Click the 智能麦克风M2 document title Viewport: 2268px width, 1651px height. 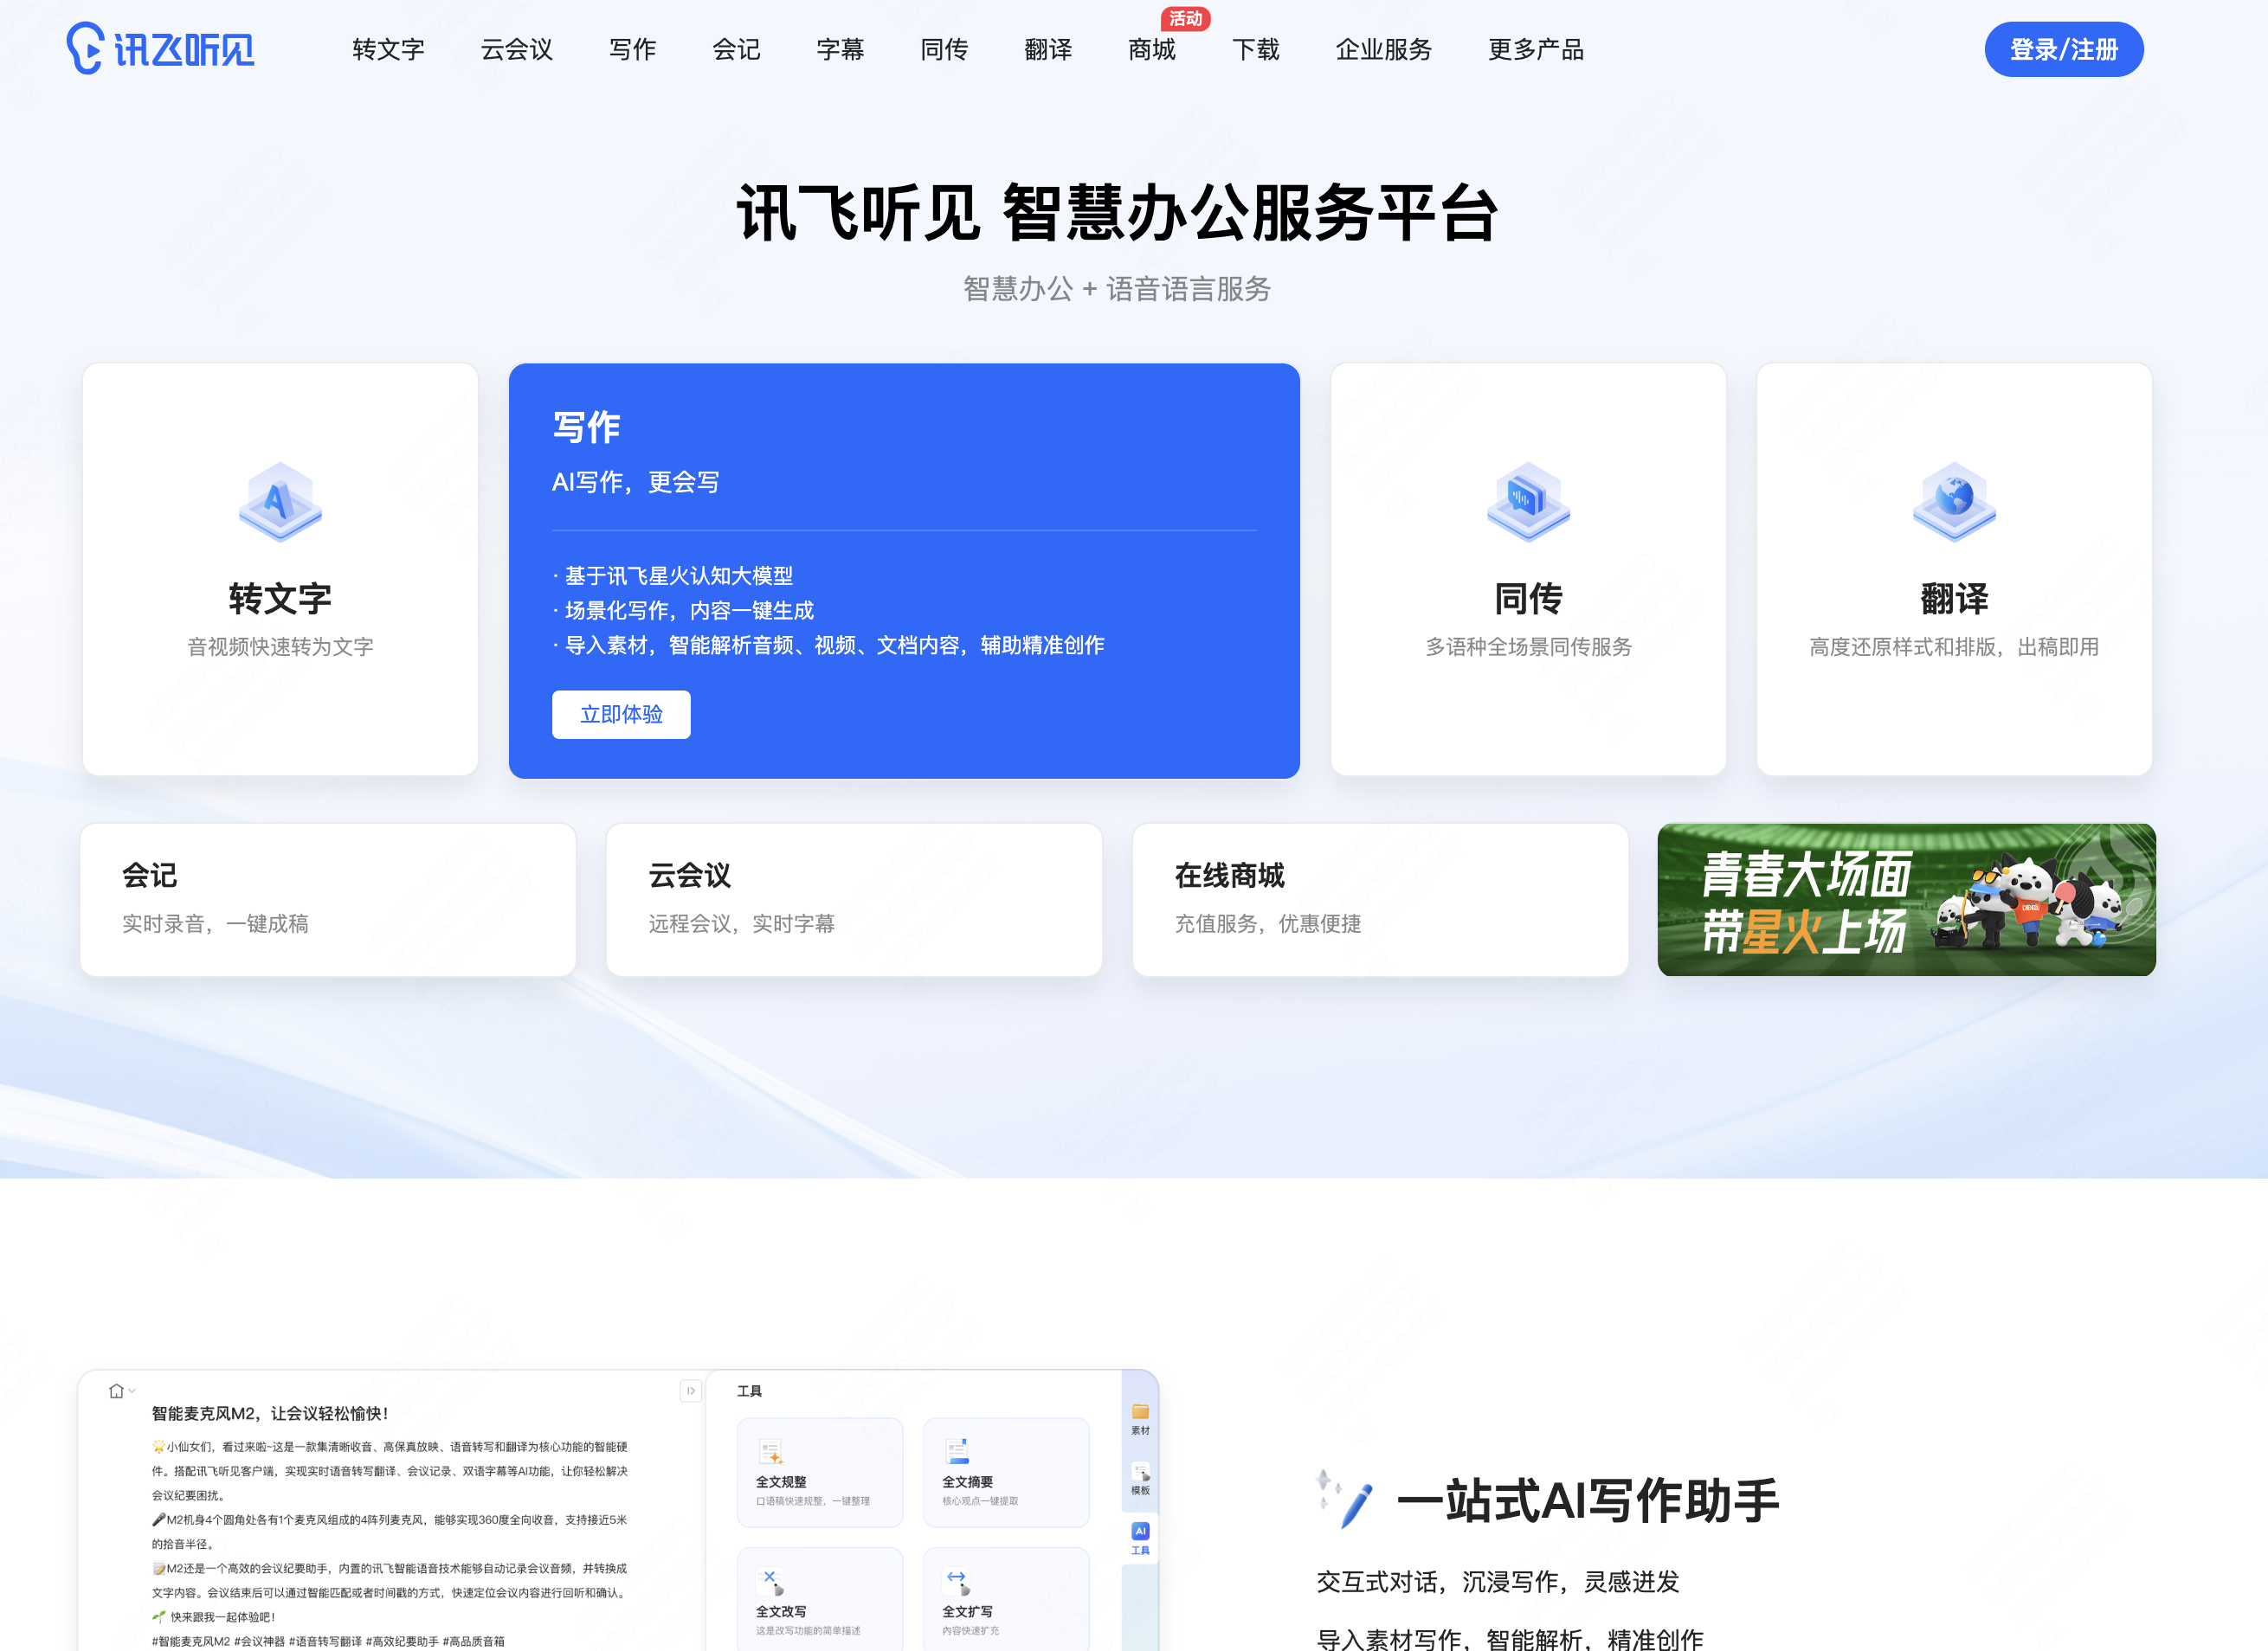[270, 1413]
